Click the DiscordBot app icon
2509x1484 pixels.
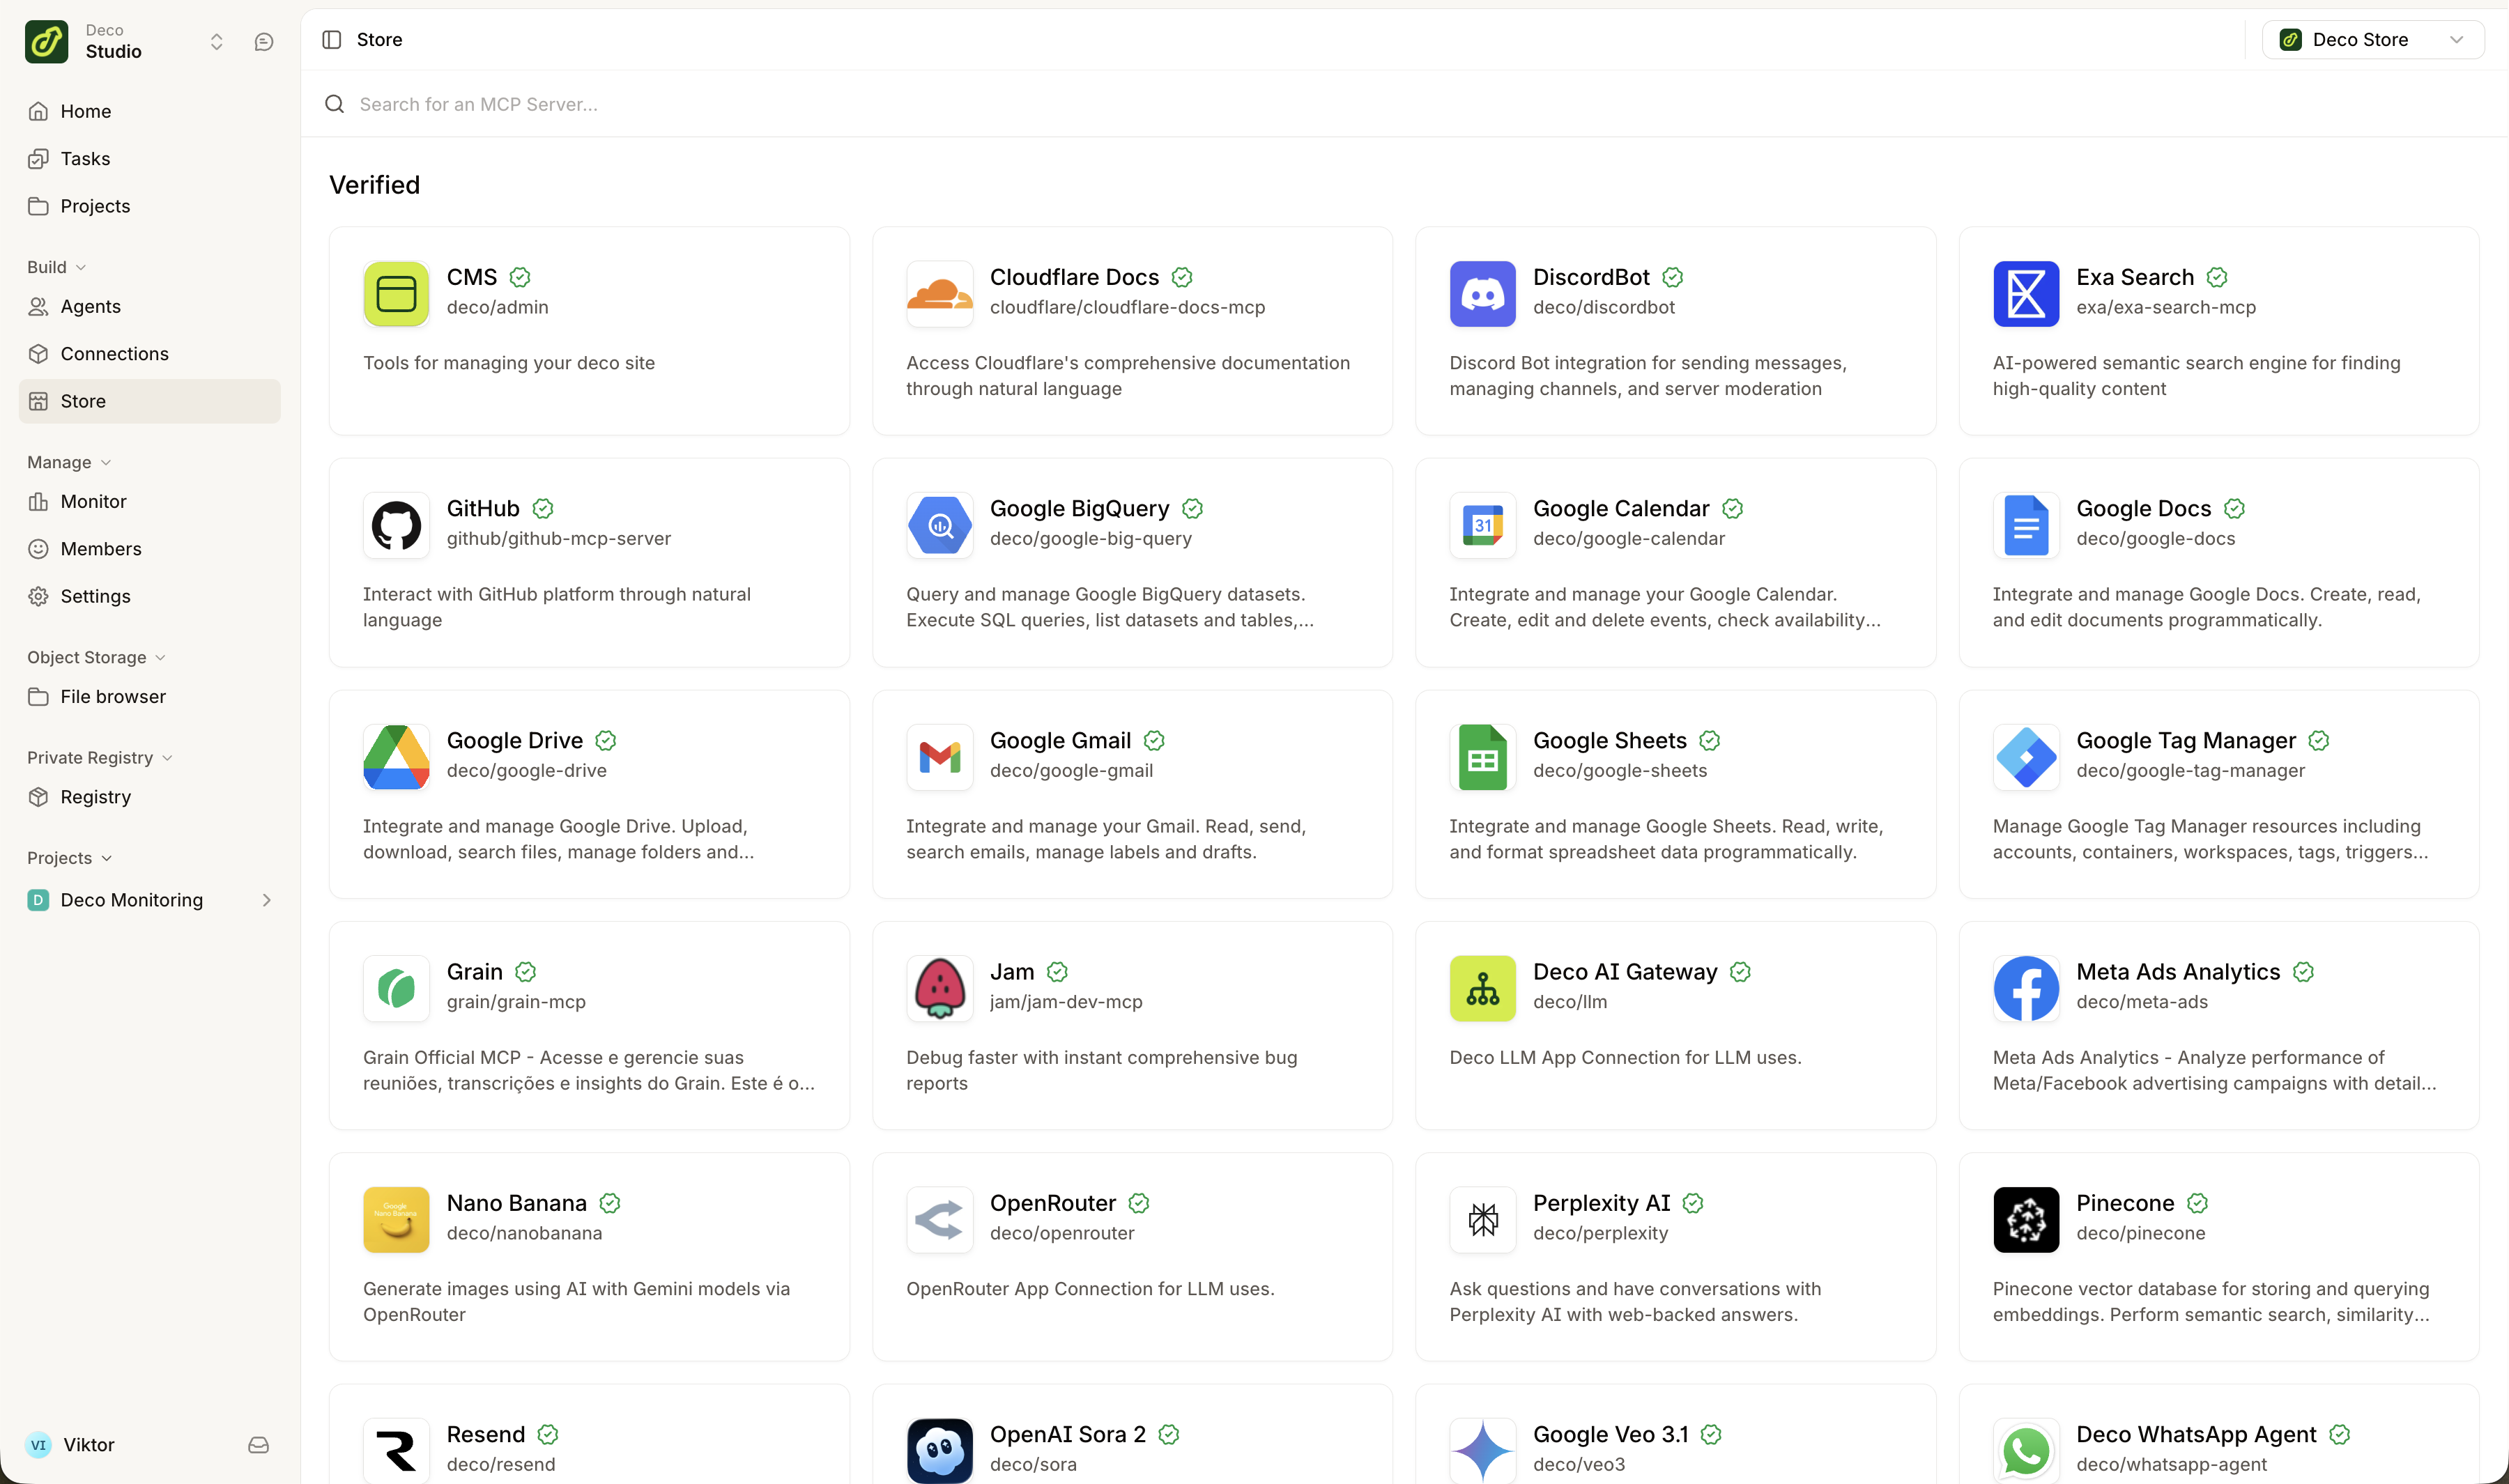click(1482, 294)
